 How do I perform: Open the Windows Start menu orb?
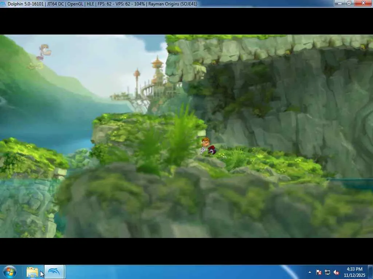pos(10,272)
